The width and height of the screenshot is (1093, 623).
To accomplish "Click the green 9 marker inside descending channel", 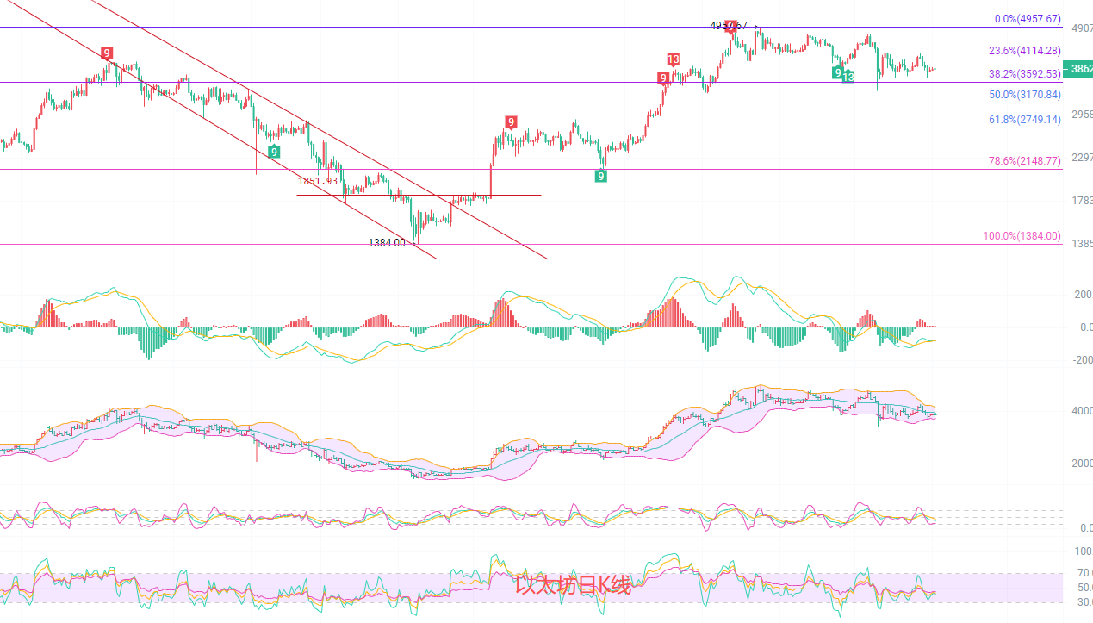I will 273,152.
